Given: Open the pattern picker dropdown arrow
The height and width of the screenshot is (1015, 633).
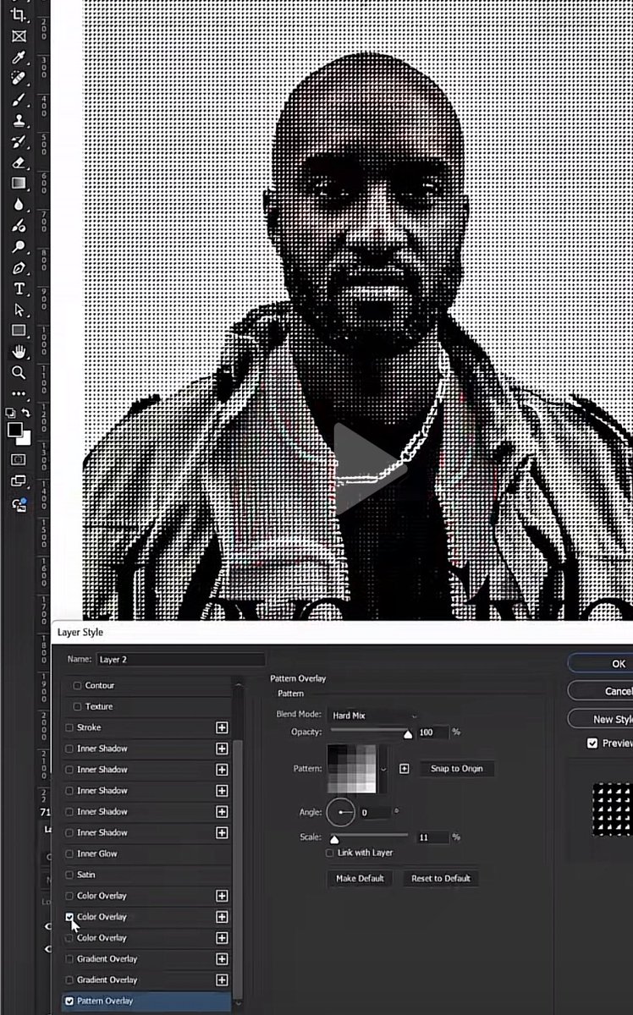Looking at the screenshot, I should (384, 769).
